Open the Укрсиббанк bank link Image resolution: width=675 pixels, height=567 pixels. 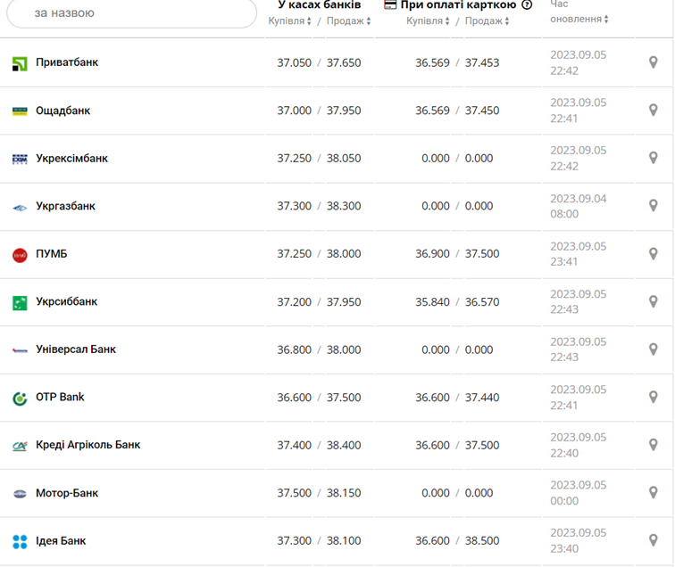(66, 301)
